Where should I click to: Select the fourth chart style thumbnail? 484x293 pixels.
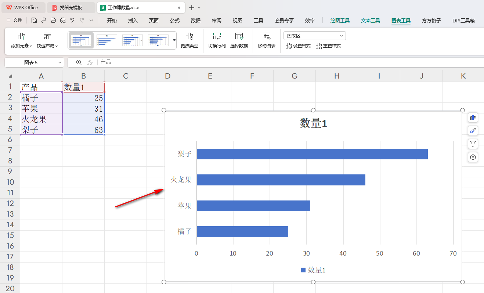[x=158, y=40]
